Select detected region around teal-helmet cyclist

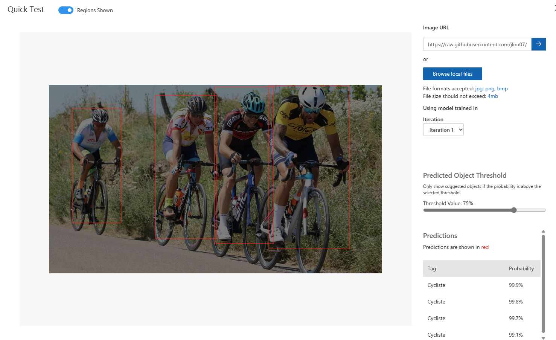click(244, 165)
